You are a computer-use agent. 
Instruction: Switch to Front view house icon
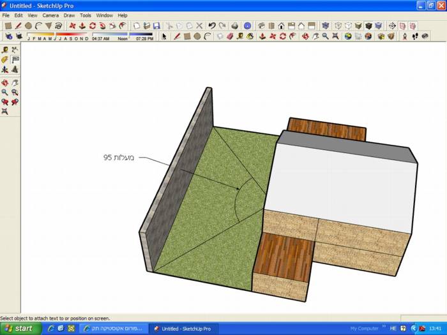tap(282, 26)
